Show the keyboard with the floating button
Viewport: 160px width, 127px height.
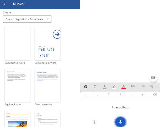[x=153, y=78]
